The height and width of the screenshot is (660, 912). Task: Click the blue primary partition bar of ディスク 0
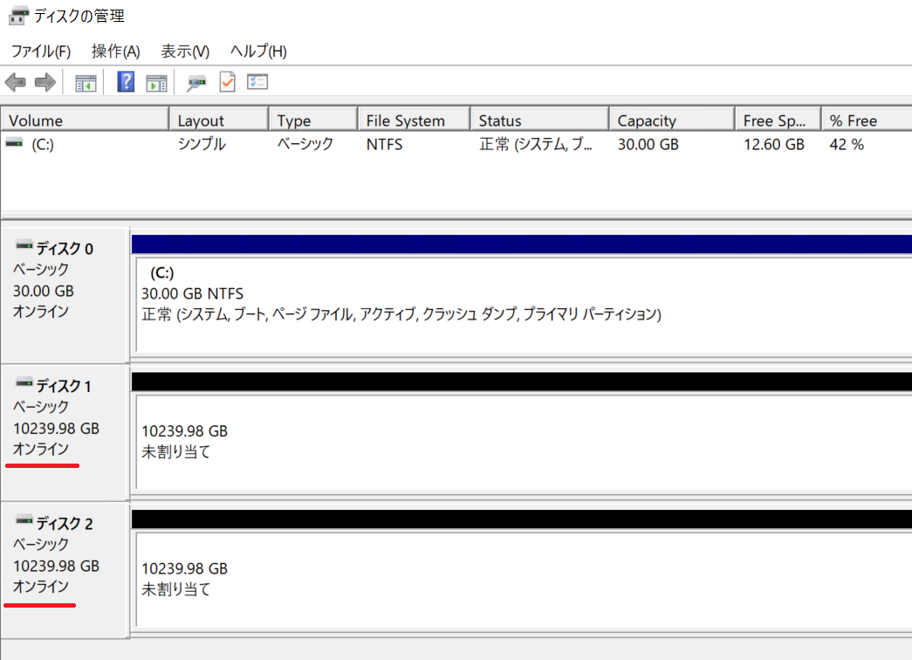[522, 244]
